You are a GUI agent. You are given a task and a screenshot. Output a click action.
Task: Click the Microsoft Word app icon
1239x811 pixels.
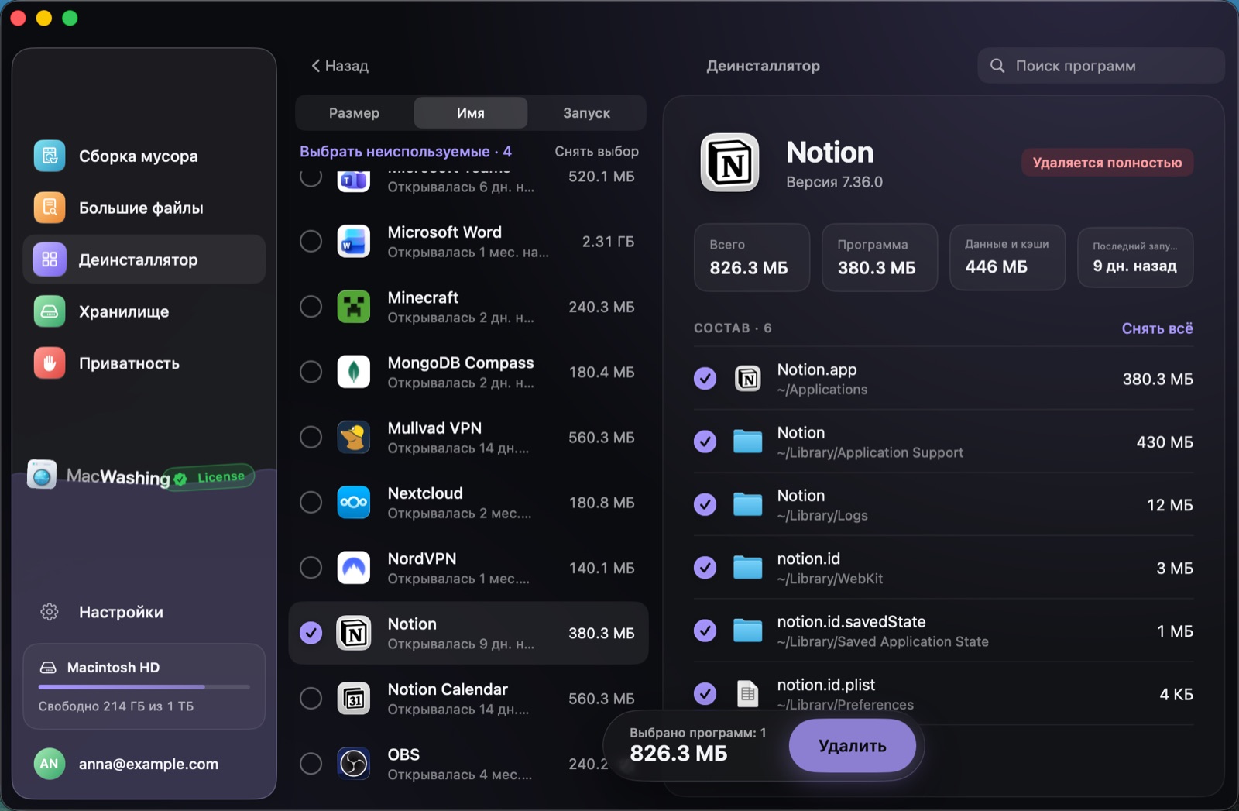click(354, 242)
